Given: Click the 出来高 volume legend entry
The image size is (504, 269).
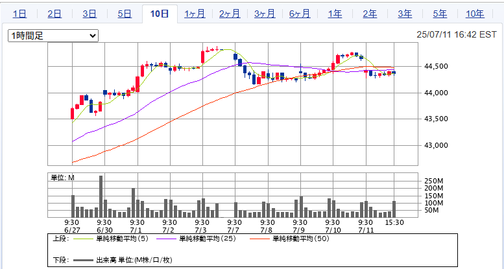Looking at the screenshot, I should pyautogui.click(x=134, y=260).
